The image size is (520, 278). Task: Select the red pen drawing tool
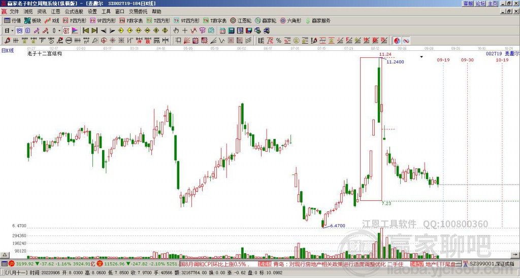pos(7,41)
